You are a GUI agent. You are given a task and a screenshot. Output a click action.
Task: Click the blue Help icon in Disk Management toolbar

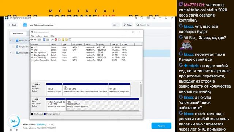(x=44, y=40)
